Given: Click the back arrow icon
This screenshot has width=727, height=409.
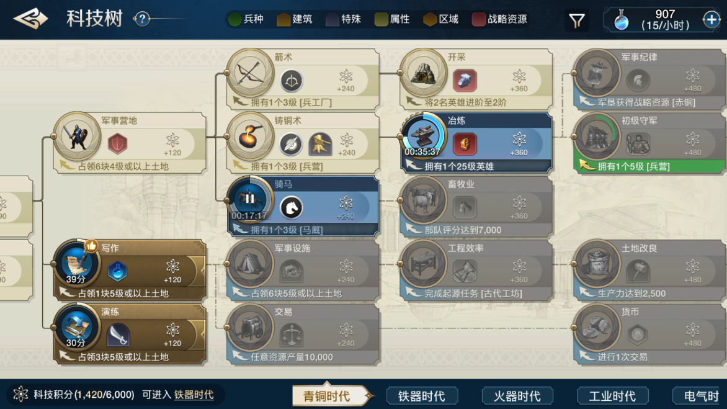Looking at the screenshot, I should (30, 19).
